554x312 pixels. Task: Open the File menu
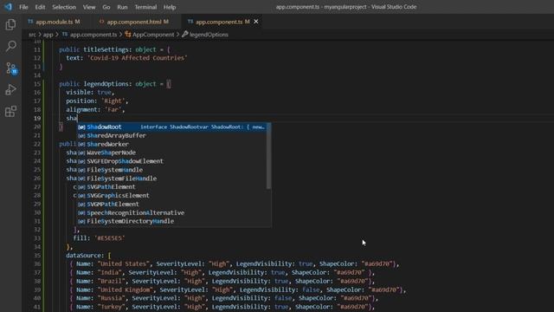(23, 7)
